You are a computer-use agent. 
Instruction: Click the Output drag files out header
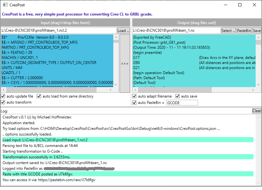pos(197,22)
